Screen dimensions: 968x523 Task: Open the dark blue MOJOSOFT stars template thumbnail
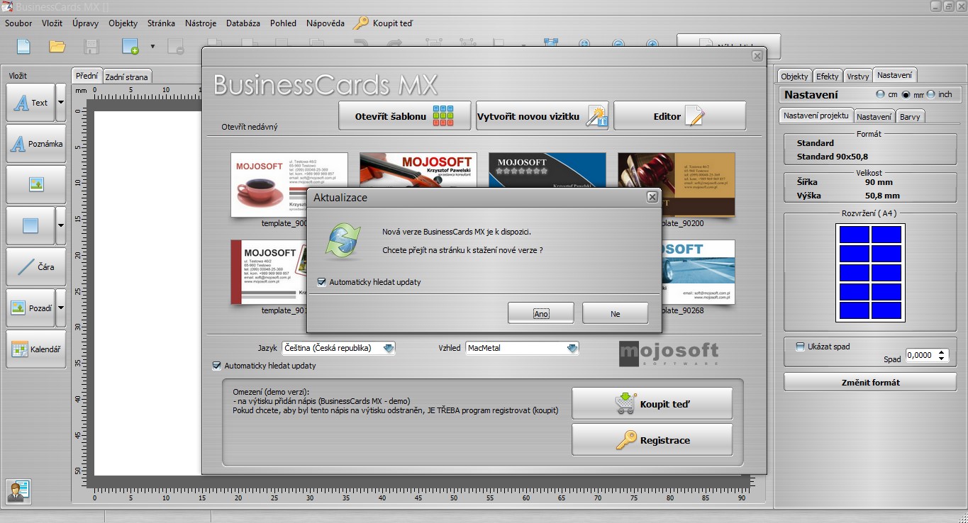click(x=547, y=170)
